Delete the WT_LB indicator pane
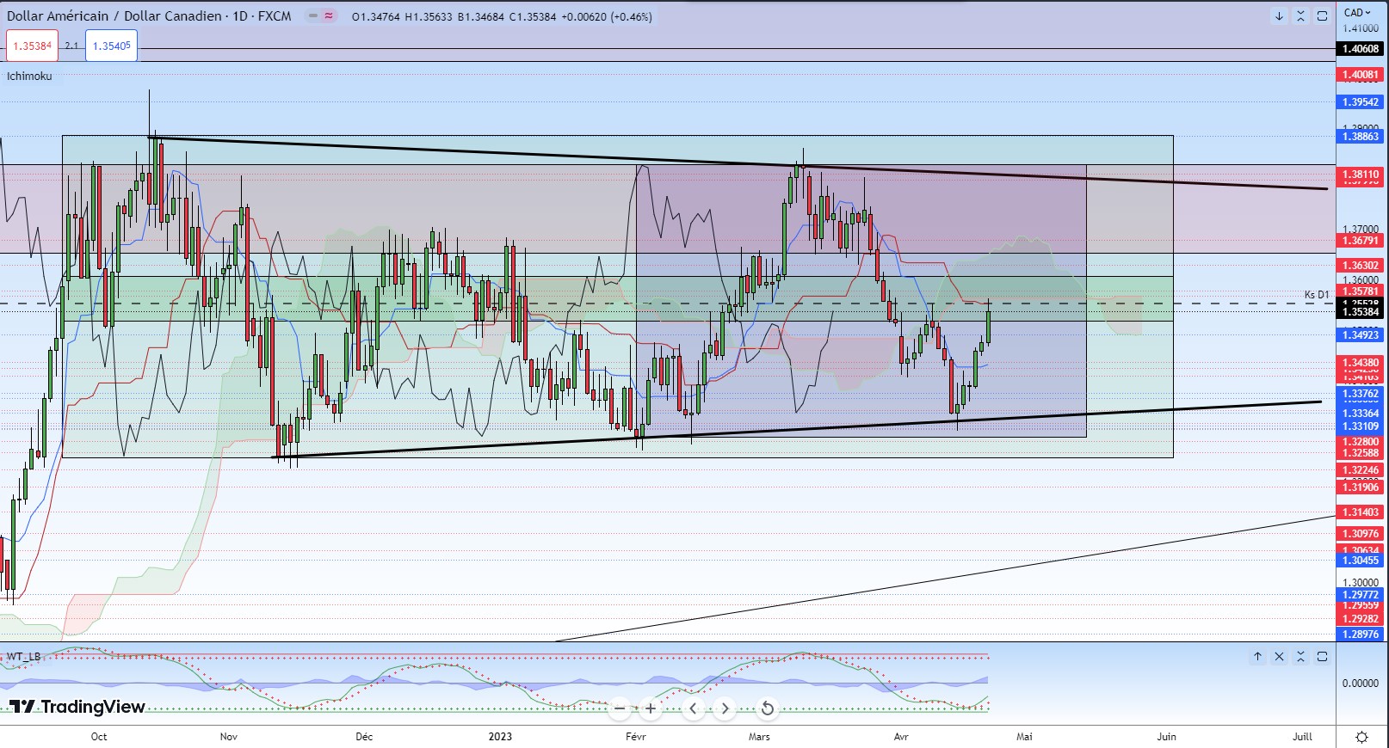Viewport: 1389px width, 748px height. click(1279, 657)
